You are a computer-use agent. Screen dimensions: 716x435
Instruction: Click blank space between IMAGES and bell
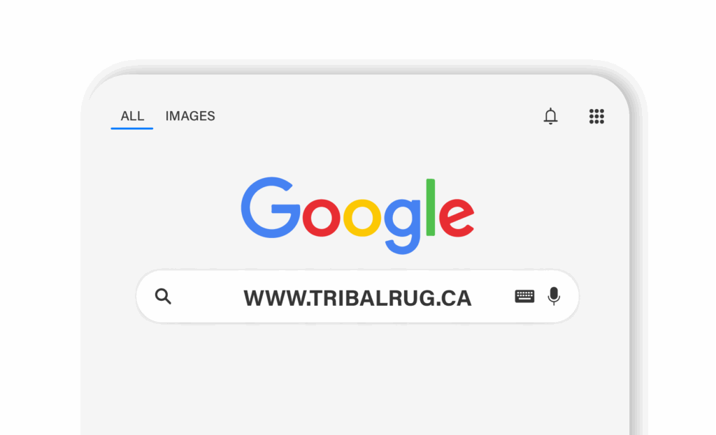click(379, 117)
